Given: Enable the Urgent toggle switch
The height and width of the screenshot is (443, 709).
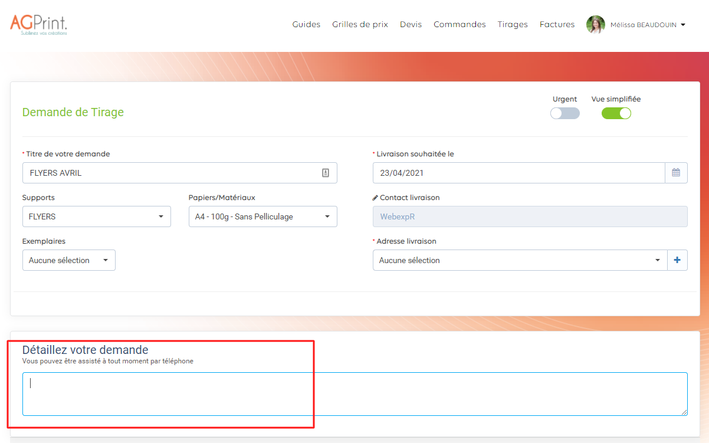Looking at the screenshot, I should (x=564, y=113).
